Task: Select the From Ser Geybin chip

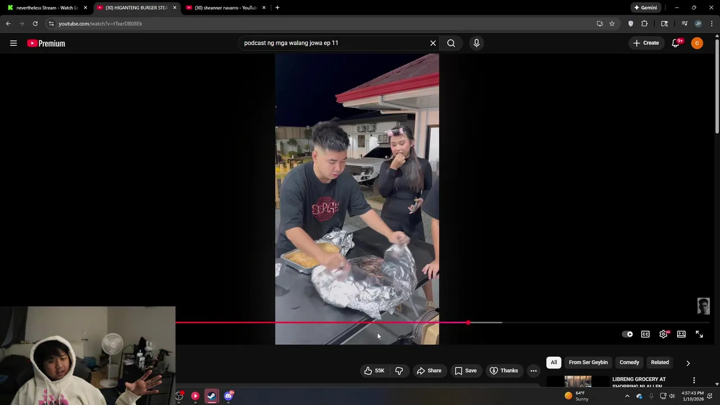Action: pyautogui.click(x=588, y=362)
